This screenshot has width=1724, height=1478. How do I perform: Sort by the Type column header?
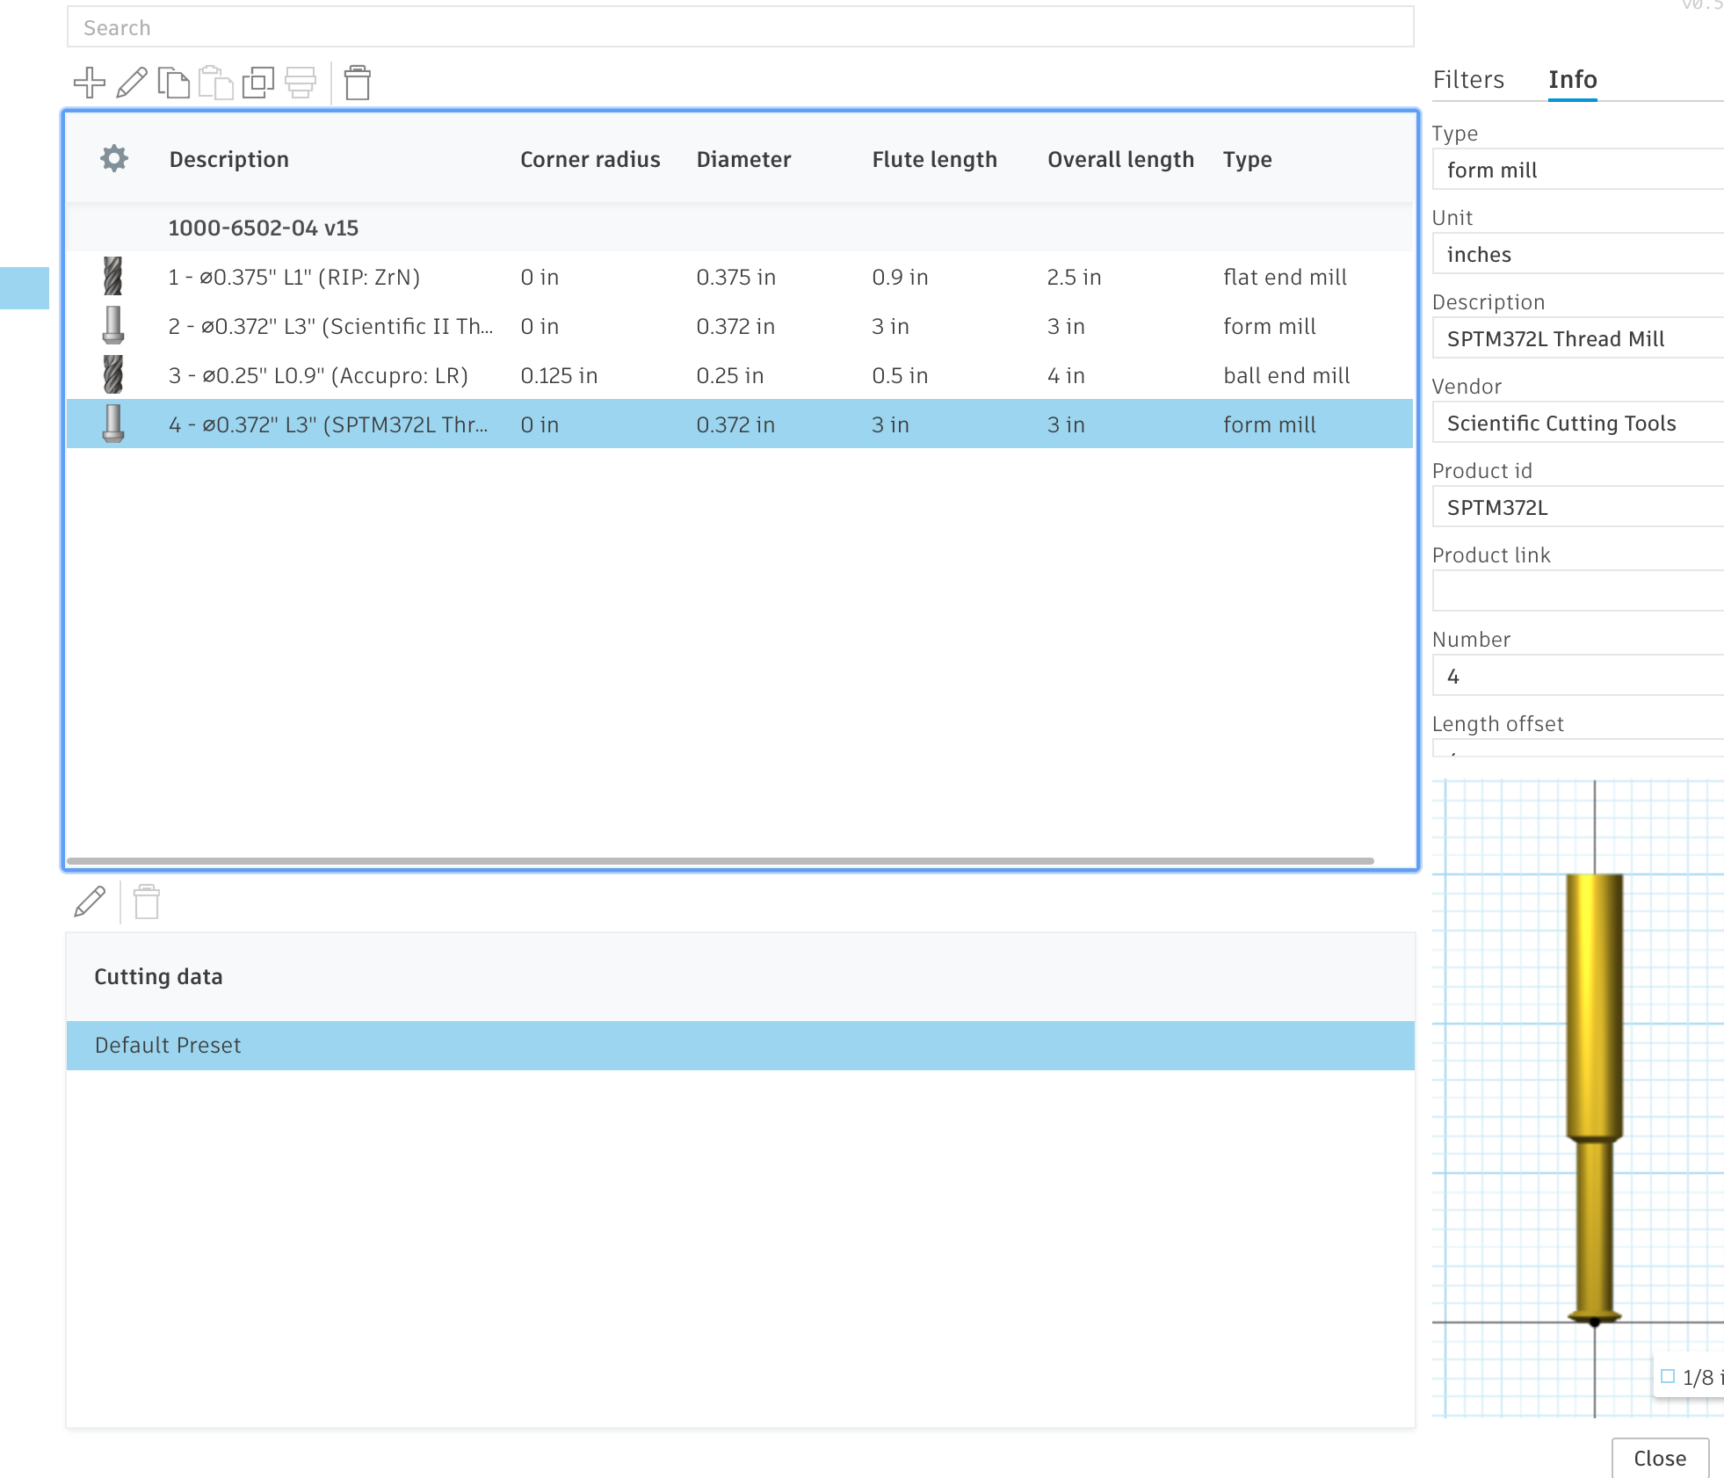click(1248, 159)
